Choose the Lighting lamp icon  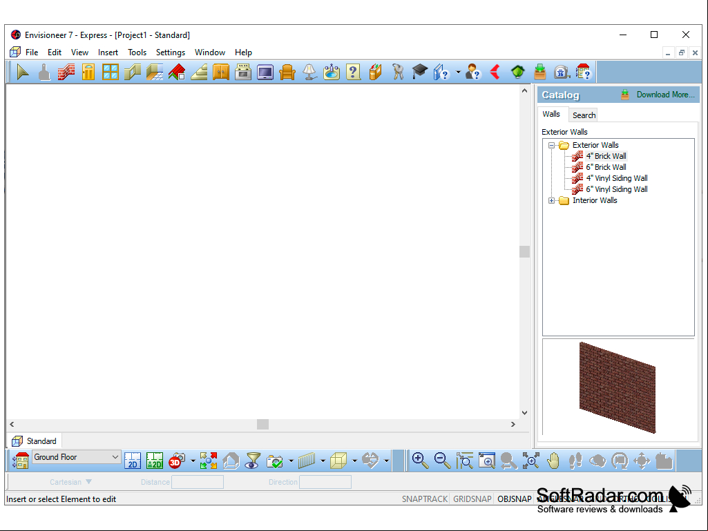(309, 73)
